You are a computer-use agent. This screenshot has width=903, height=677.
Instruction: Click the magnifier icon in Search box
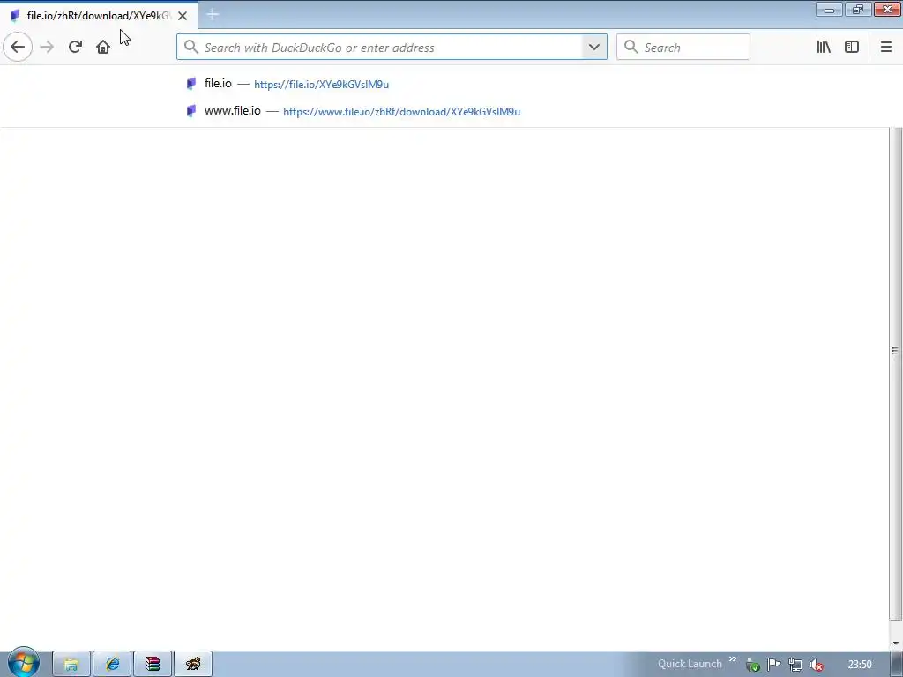631,48
